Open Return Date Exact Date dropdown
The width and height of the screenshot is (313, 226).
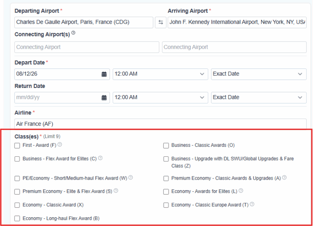click(259, 98)
